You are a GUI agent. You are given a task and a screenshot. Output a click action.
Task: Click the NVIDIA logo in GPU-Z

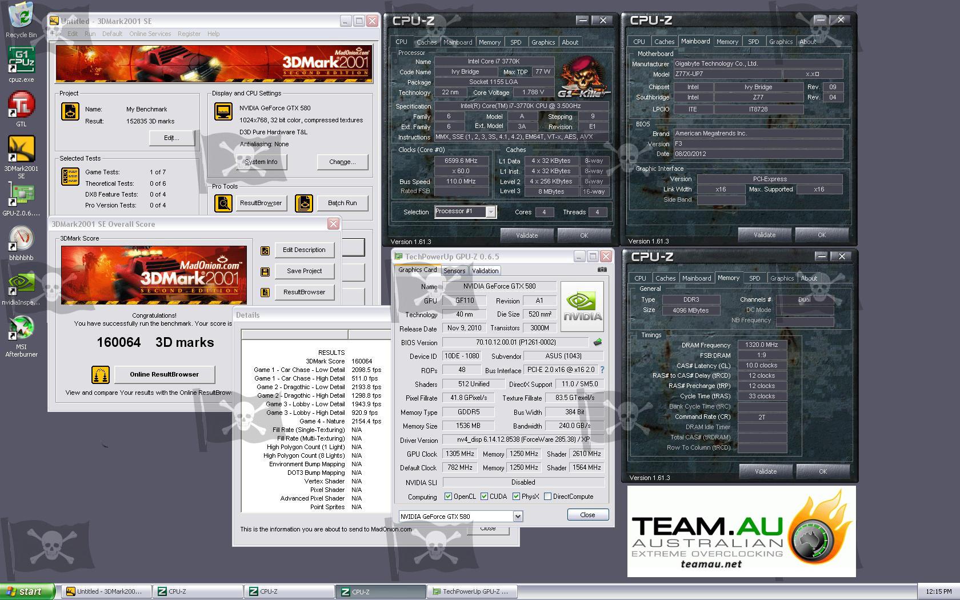point(582,307)
